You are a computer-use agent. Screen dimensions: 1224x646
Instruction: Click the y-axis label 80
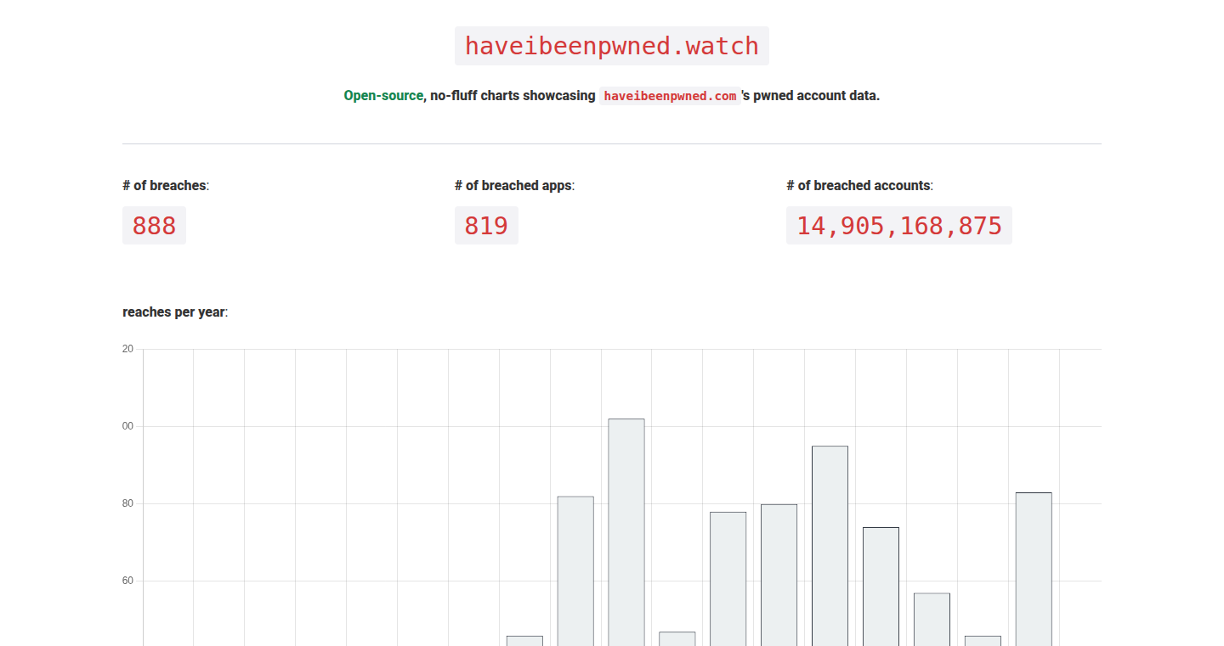128,503
